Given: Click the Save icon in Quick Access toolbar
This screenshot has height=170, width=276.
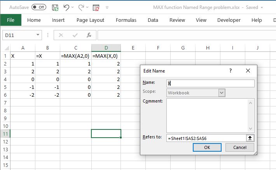Looking at the screenshot, I should 55,7.
